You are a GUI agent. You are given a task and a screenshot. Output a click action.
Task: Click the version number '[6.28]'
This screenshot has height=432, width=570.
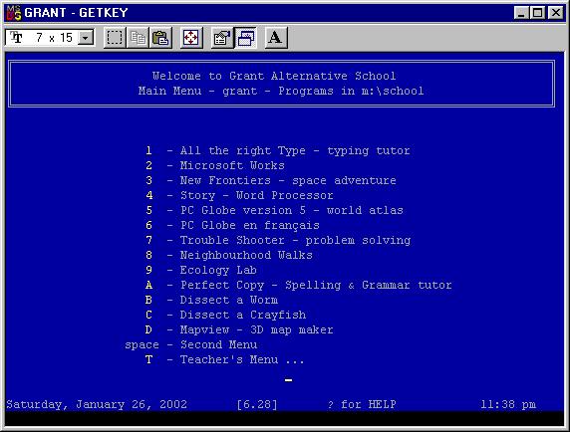tap(257, 404)
